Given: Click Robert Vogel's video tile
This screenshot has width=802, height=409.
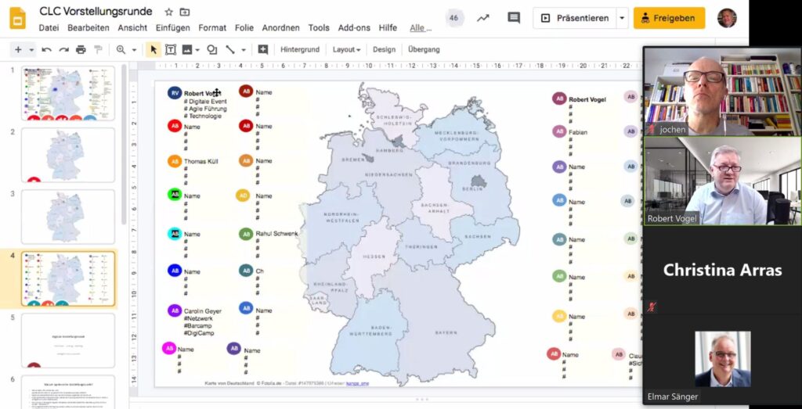Looking at the screenshot, I should click(x=721, y=181).
